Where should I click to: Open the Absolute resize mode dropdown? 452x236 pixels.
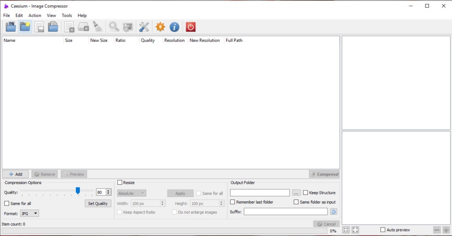(132, 193)
